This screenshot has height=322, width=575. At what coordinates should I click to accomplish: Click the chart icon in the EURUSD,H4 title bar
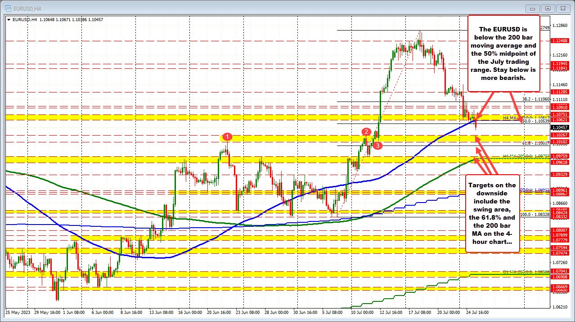click(x=9, y=8)
